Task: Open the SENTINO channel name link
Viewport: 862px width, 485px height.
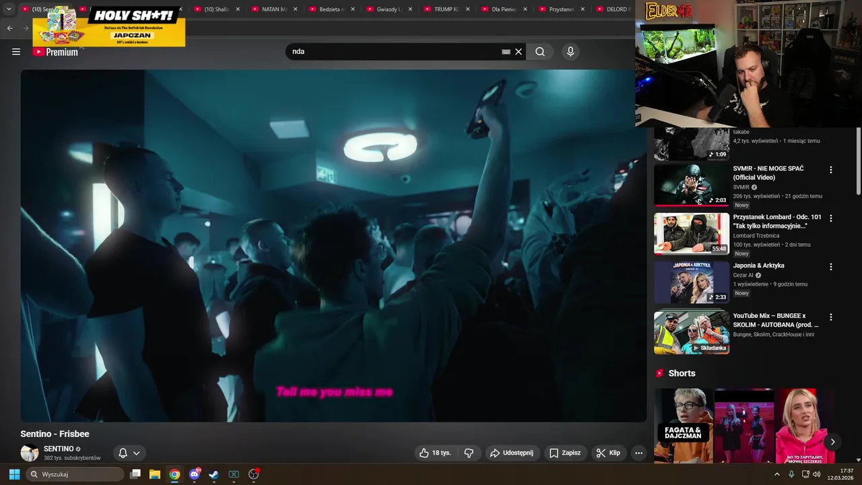Action: pyautogui.click(x=59, y=449)
